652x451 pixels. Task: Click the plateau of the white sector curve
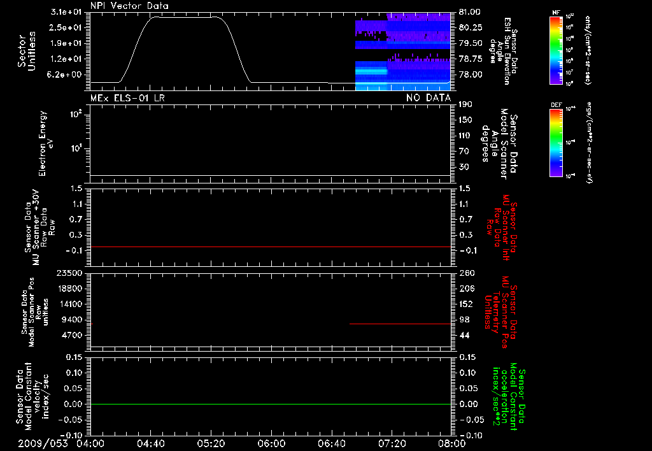[185, 17]
